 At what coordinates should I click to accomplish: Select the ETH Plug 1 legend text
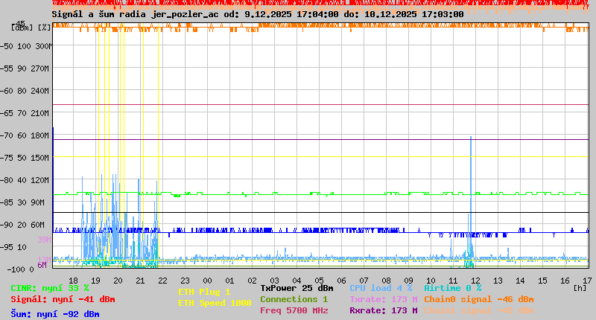[x=204, y=292]
